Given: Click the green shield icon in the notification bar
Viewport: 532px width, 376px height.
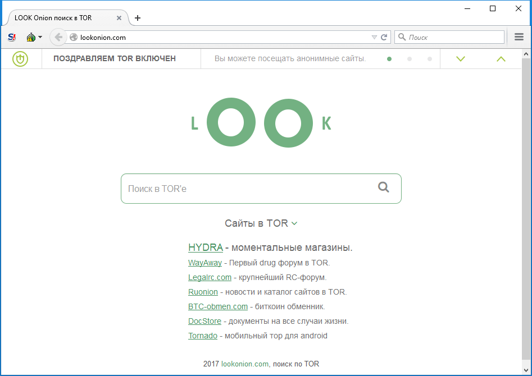Looking at the screenshot, I should point(20,59).
